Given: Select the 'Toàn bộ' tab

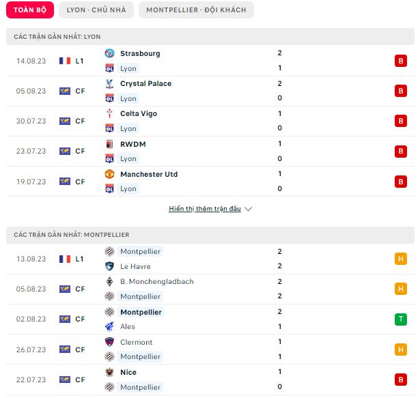Looking at the screenshot, I should tap(30, 10).
